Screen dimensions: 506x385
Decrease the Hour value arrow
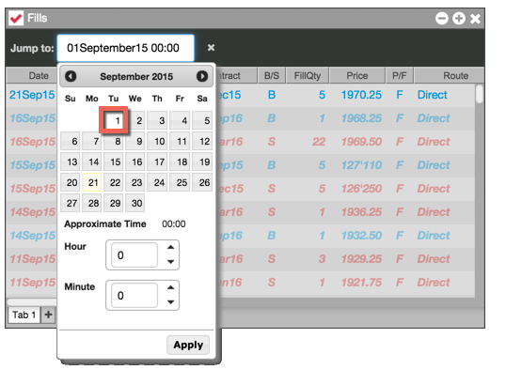(171, 262)
